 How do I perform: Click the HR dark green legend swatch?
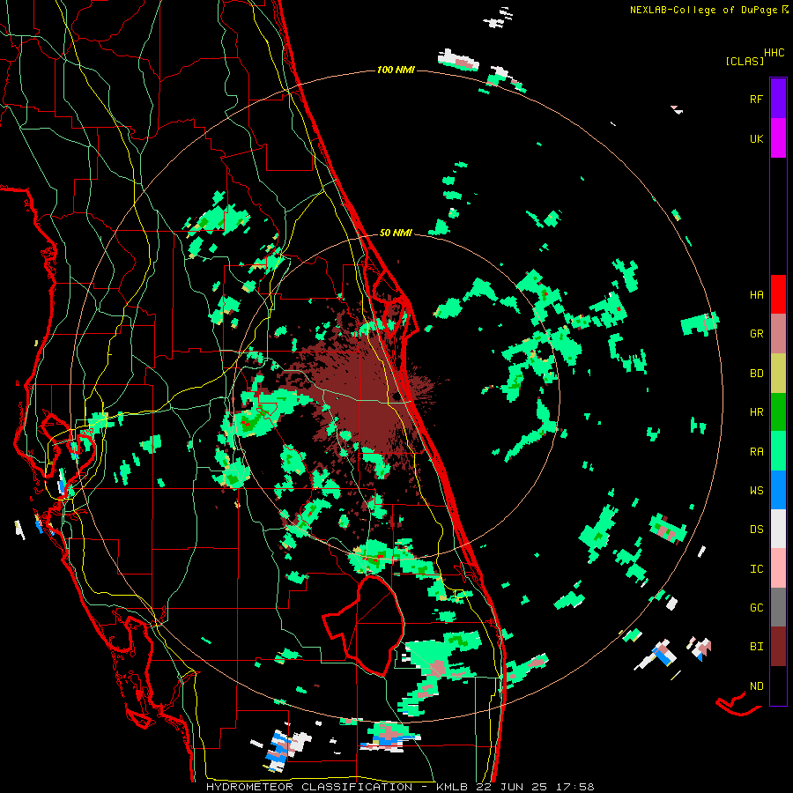pyautogui.click(x=778, y=412)
